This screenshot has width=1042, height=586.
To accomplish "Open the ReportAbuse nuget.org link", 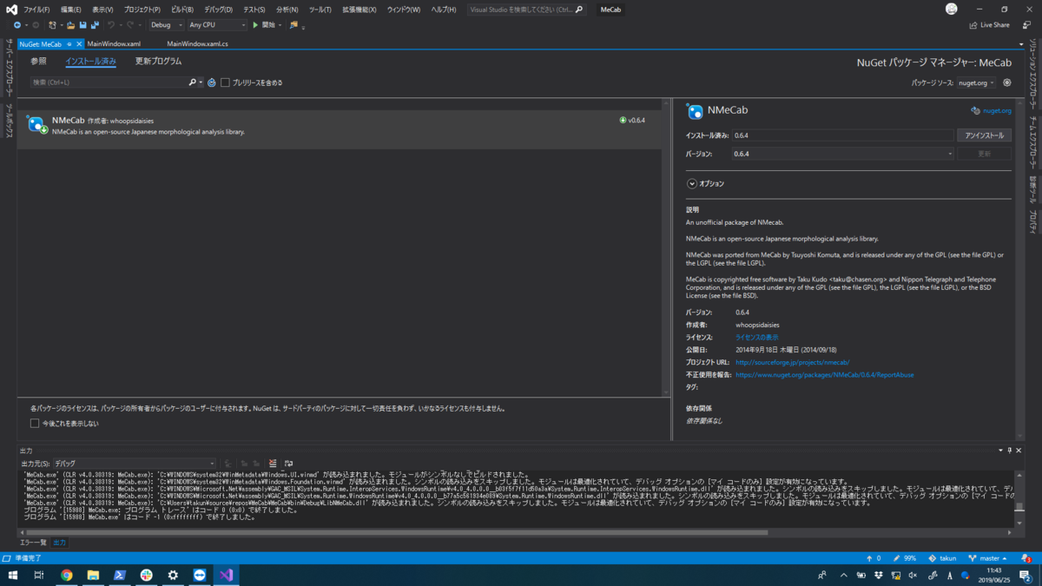I will click(824, 375).
